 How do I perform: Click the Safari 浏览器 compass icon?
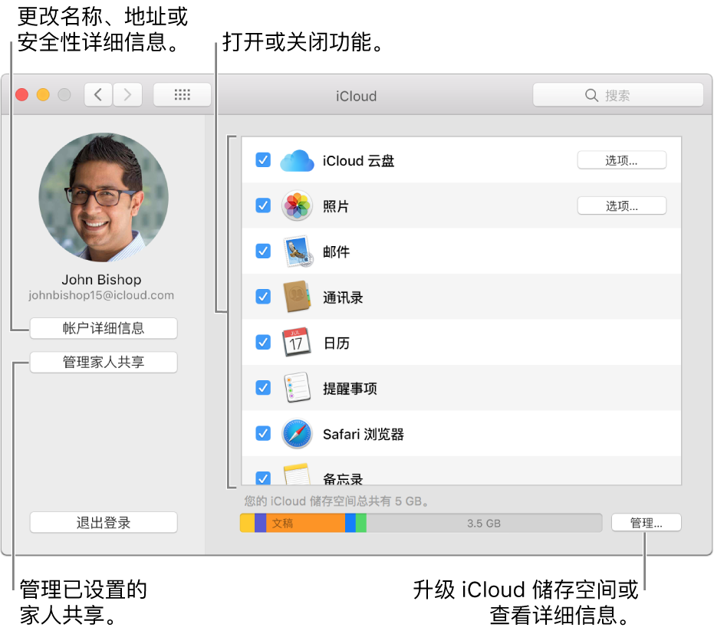(x=297, y=433)
